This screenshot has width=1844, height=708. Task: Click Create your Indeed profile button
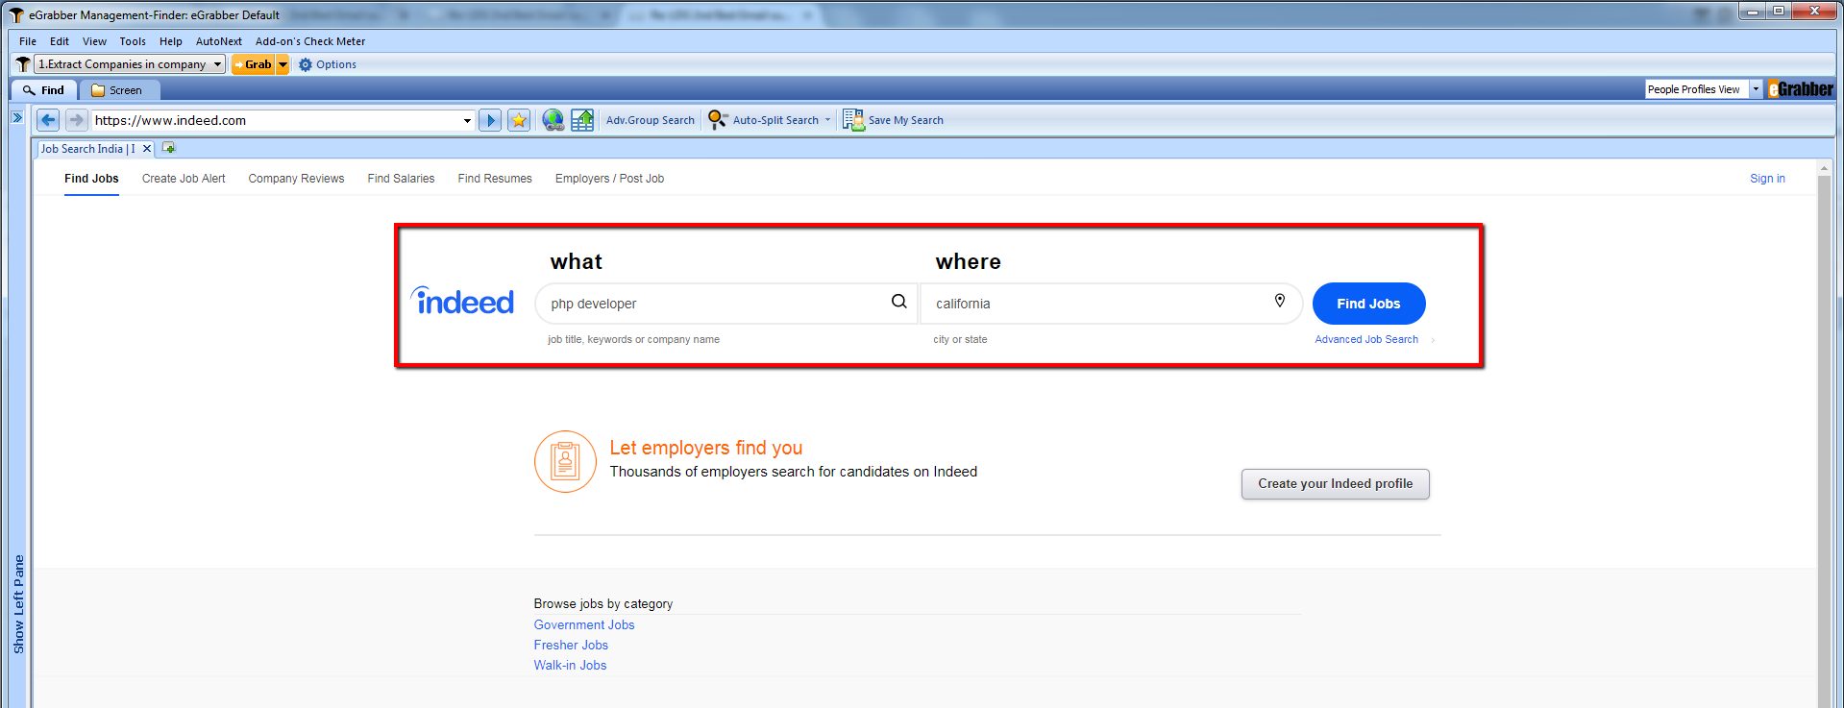(1336, 484)
